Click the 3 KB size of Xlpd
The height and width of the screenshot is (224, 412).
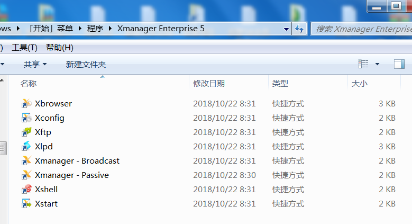tap(387, 146)
